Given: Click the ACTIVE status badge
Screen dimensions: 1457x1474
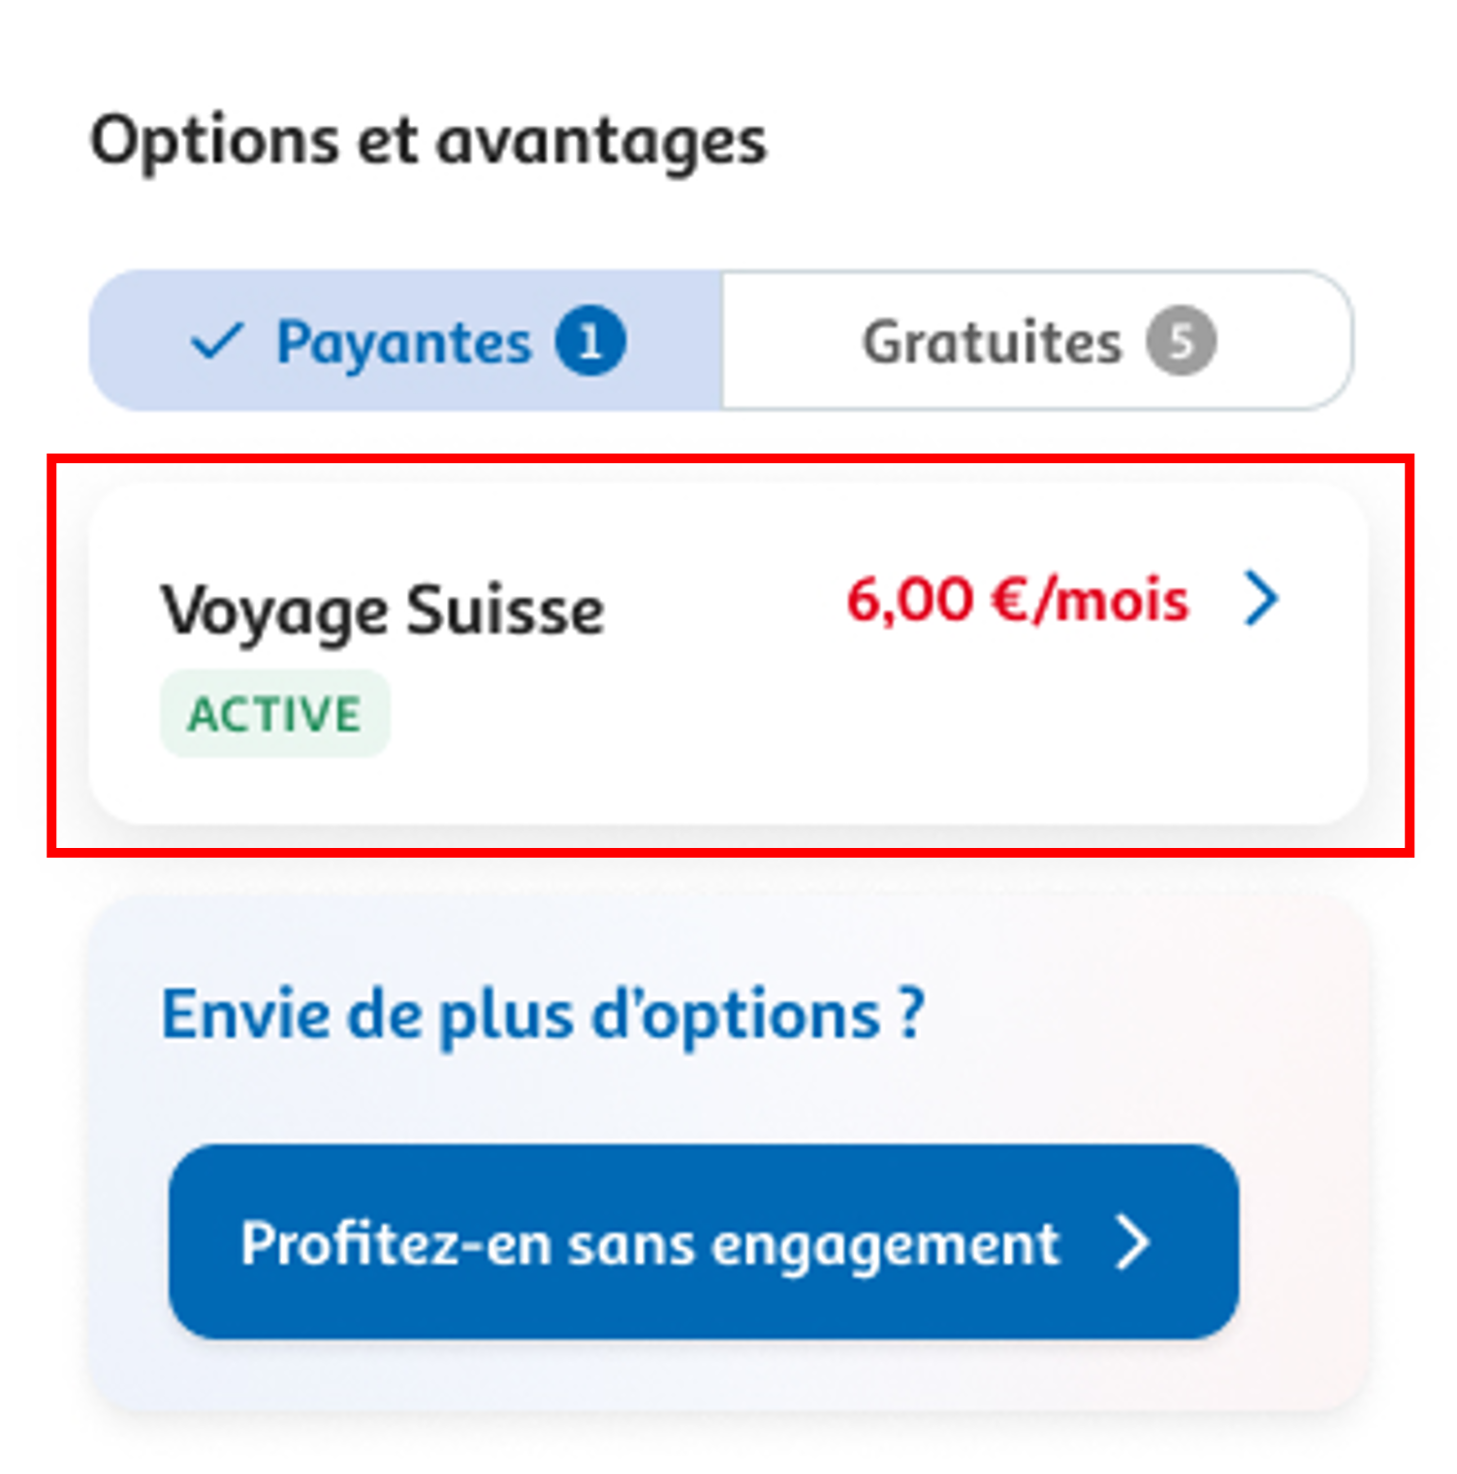Looking at the screenshot, I should (x=274, y=713).
